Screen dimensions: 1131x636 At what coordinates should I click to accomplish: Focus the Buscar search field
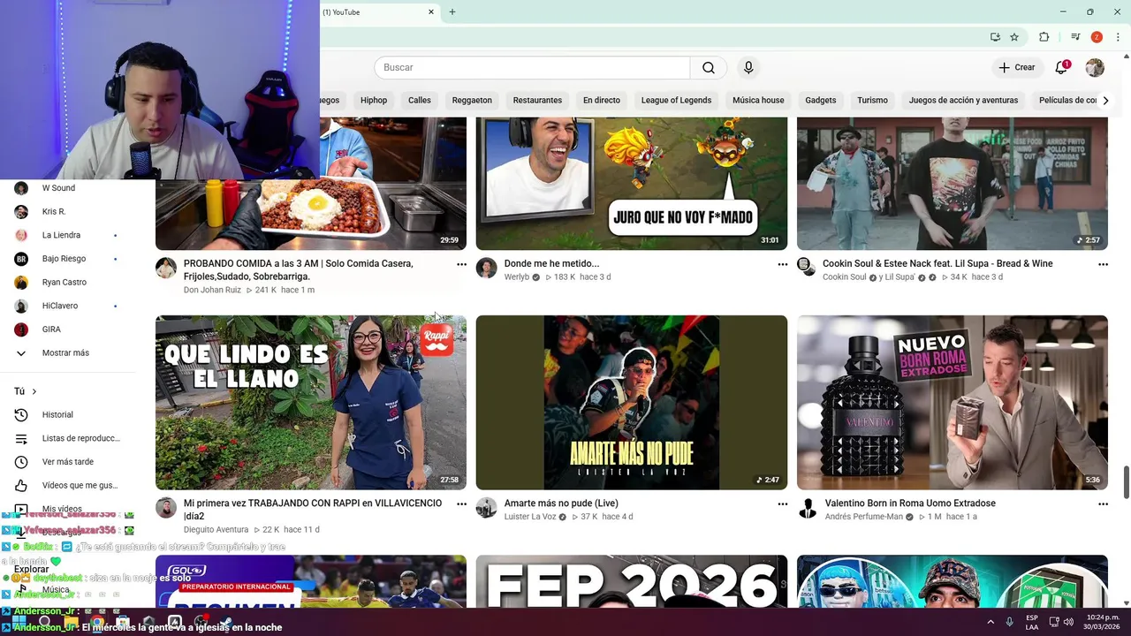pos(532,67)
